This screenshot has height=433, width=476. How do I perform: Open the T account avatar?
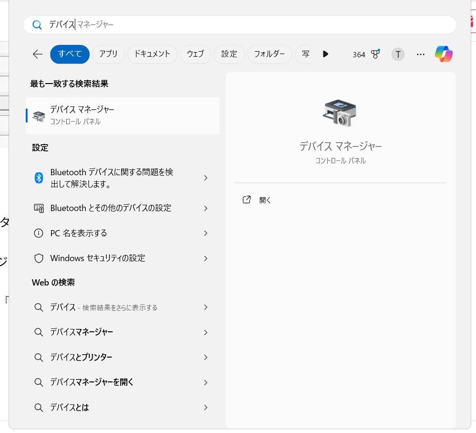point(398,54)
